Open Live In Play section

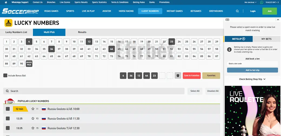tap(88, 11)
